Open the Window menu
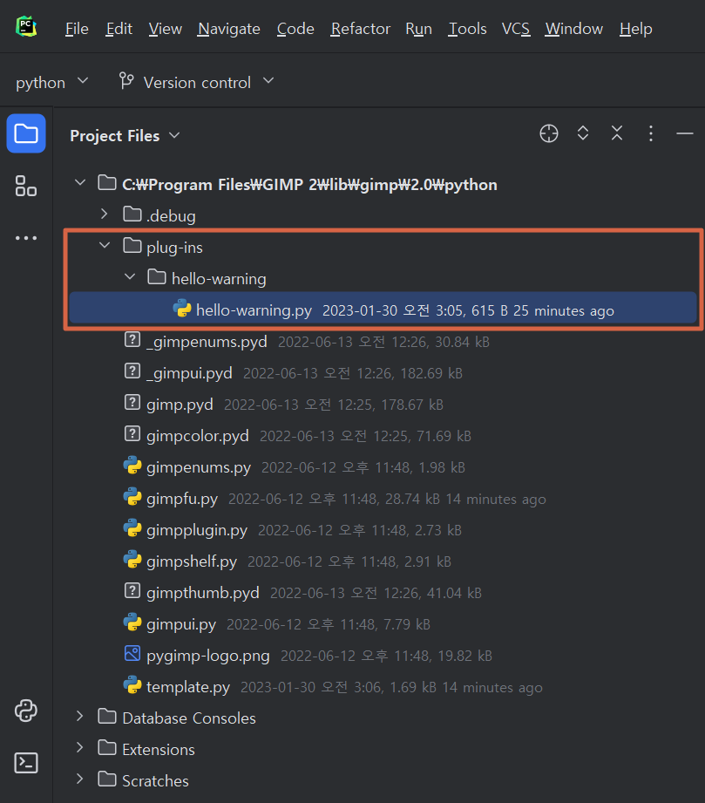 (574, 29)
